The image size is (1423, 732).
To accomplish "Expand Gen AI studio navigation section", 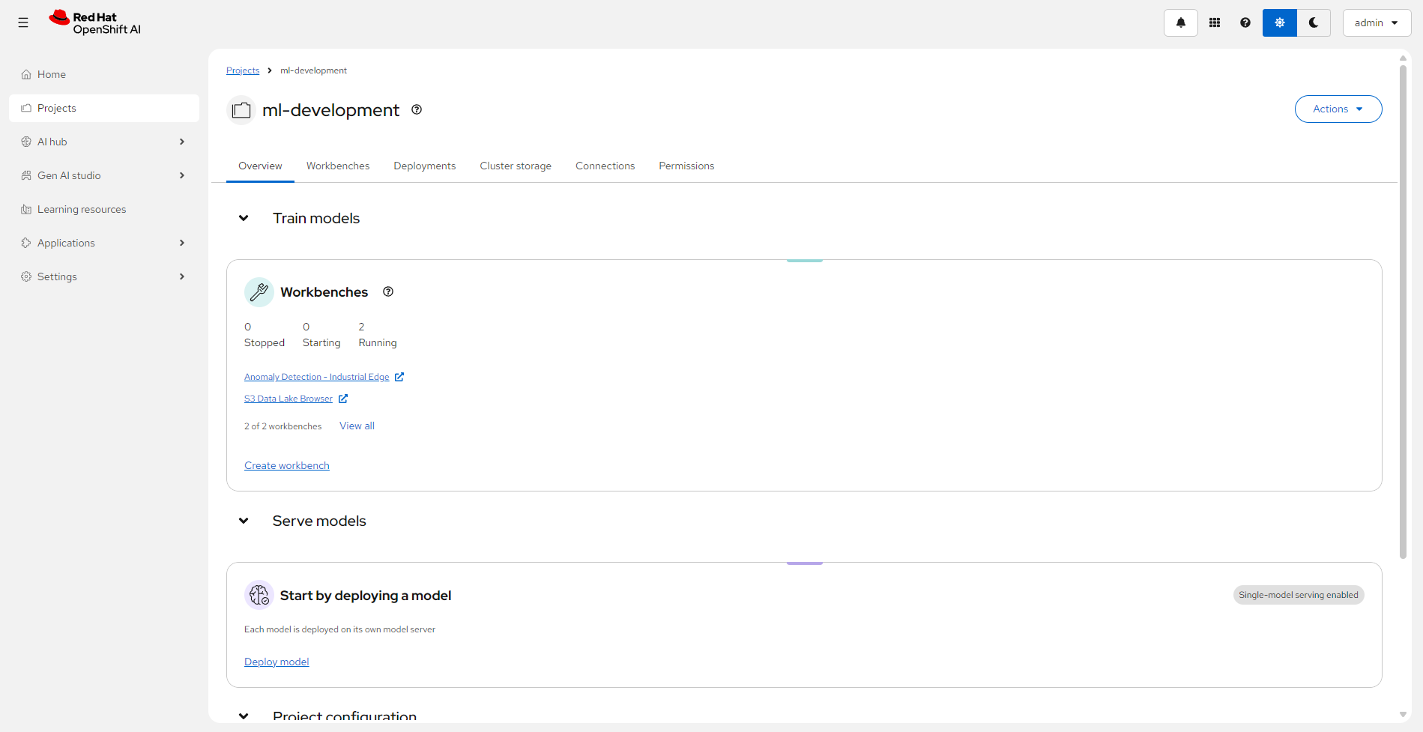I will pos(104,175).
